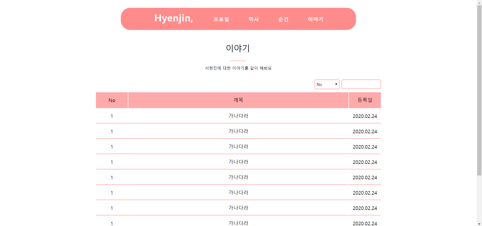Select the 이야기 navigation tab
482x226 pixels.
pos(316,19)
